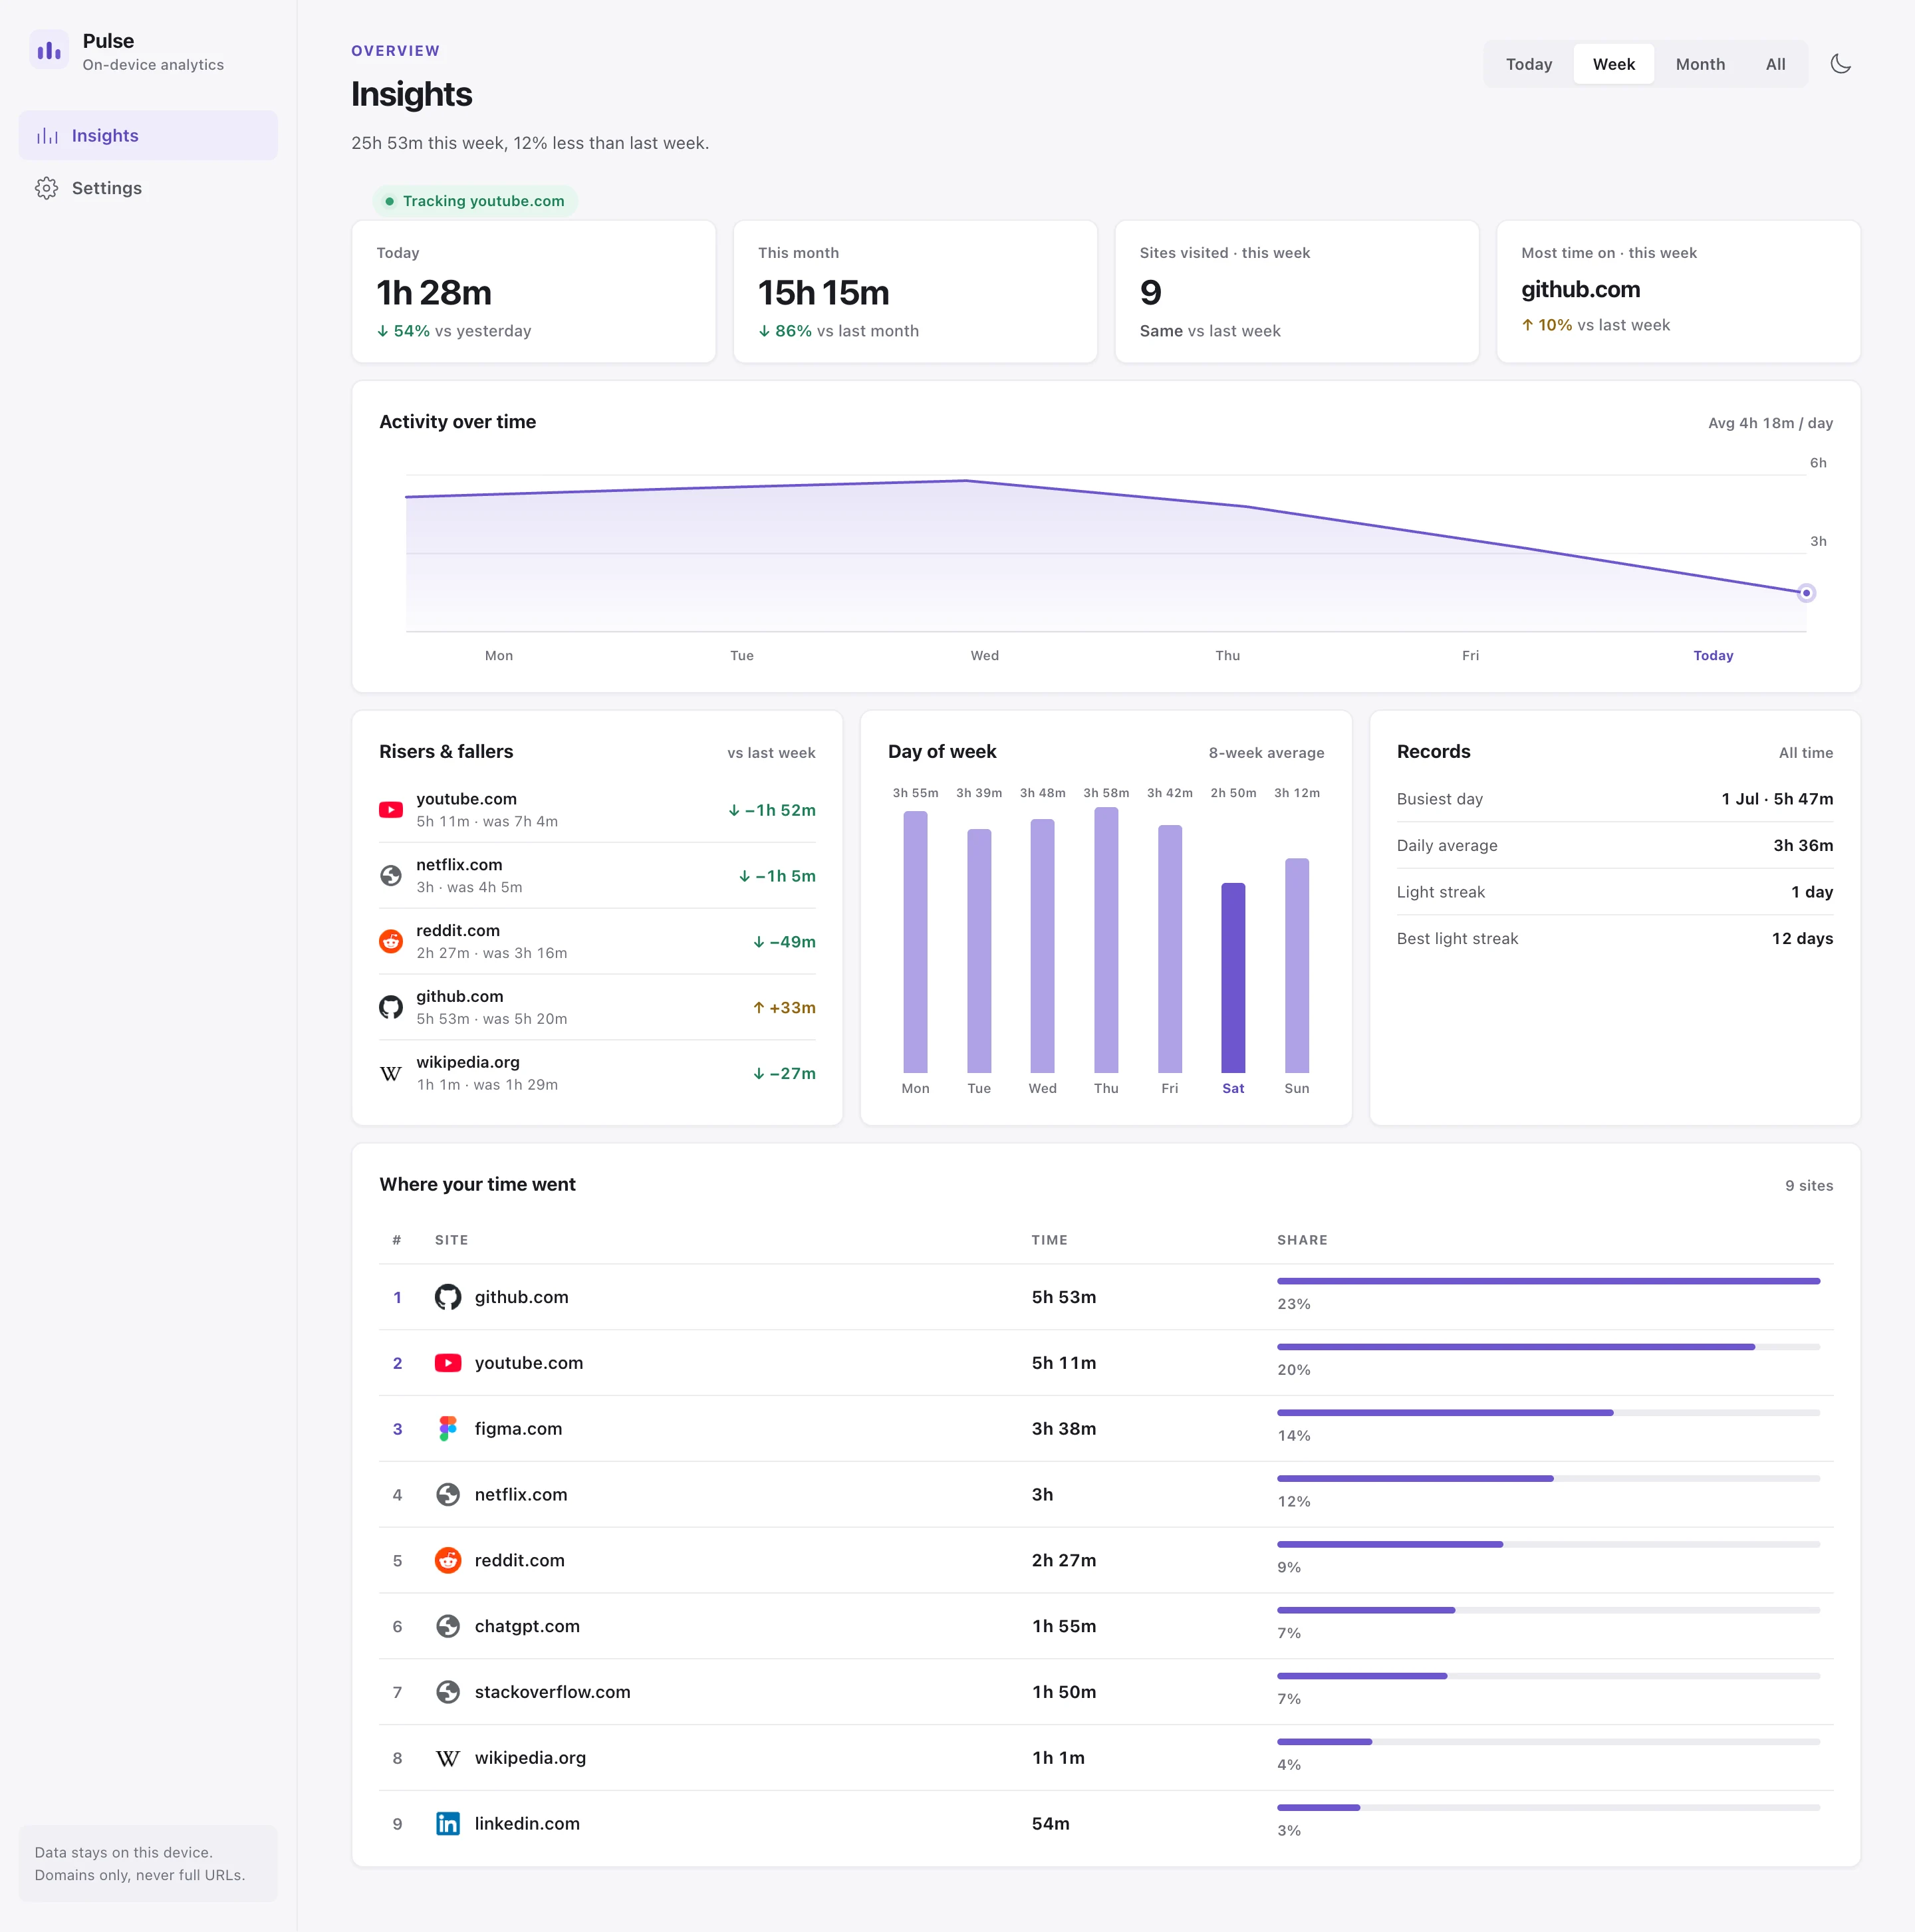Click netflix.com globe icon in time table
This screenshot has width=1915, height=1932.
pyautogui.click(x=448, y=1495)
